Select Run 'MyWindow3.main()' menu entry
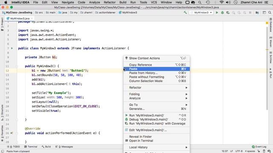Viewport: 273px width, 153px height. click(x=157, y=115)
